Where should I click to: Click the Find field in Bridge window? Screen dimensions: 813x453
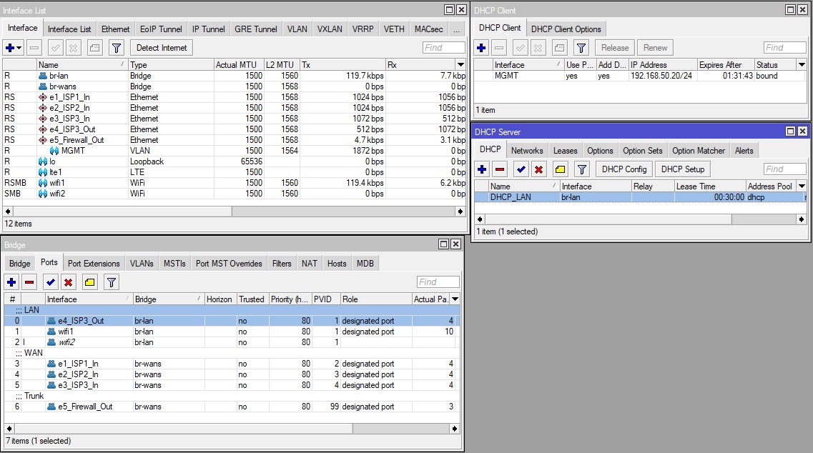[x=438, y=282]
